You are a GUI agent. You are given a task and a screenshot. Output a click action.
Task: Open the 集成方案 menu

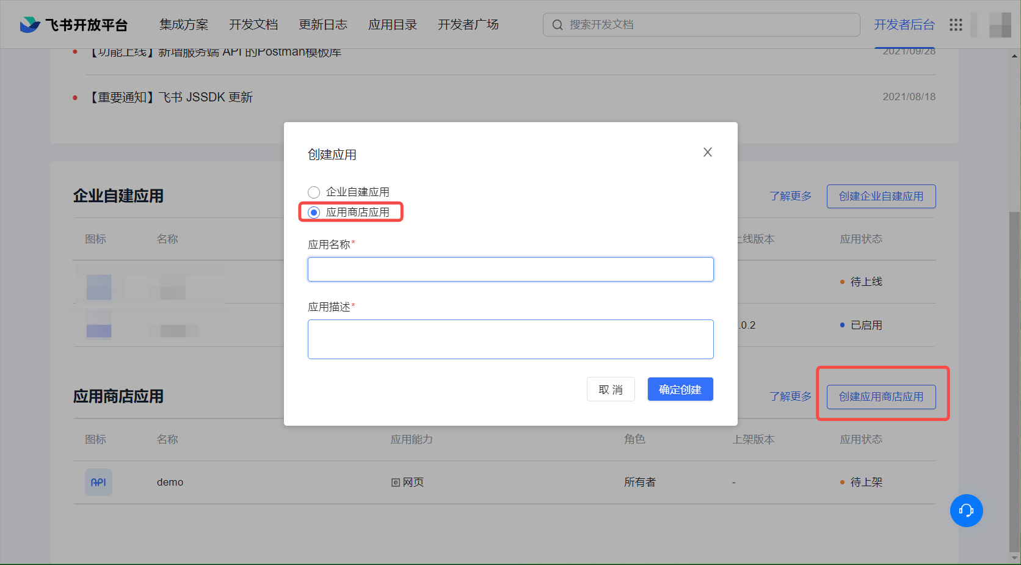coord(184,24)
